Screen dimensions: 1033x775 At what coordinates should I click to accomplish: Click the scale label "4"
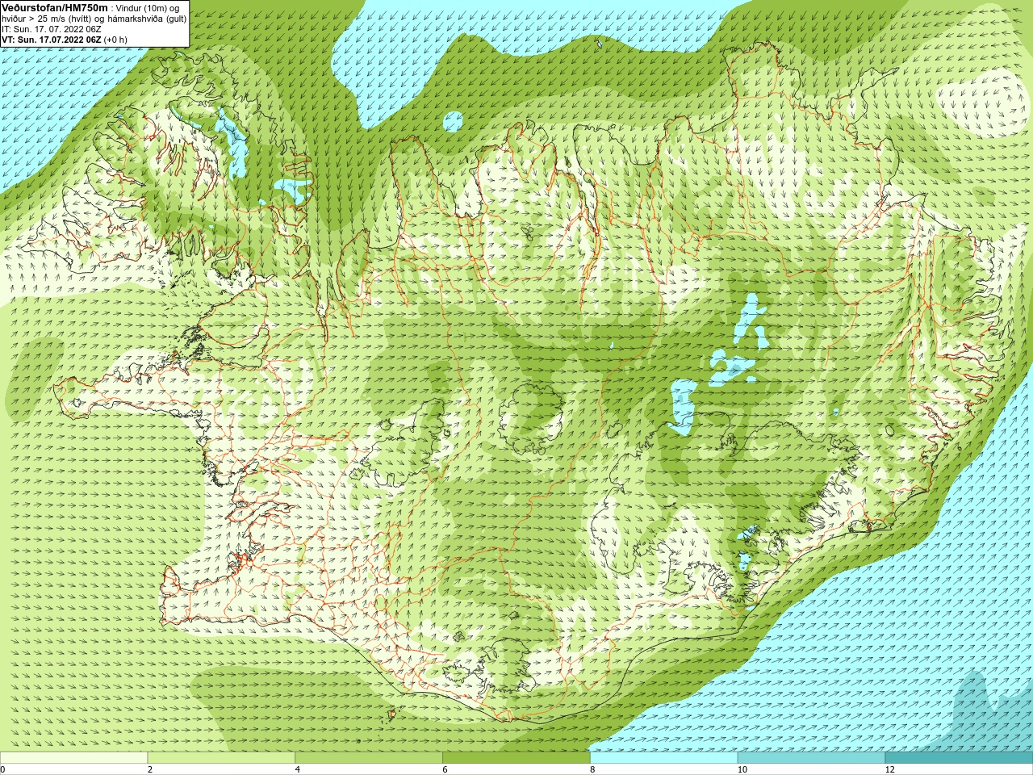click(298, 769)
